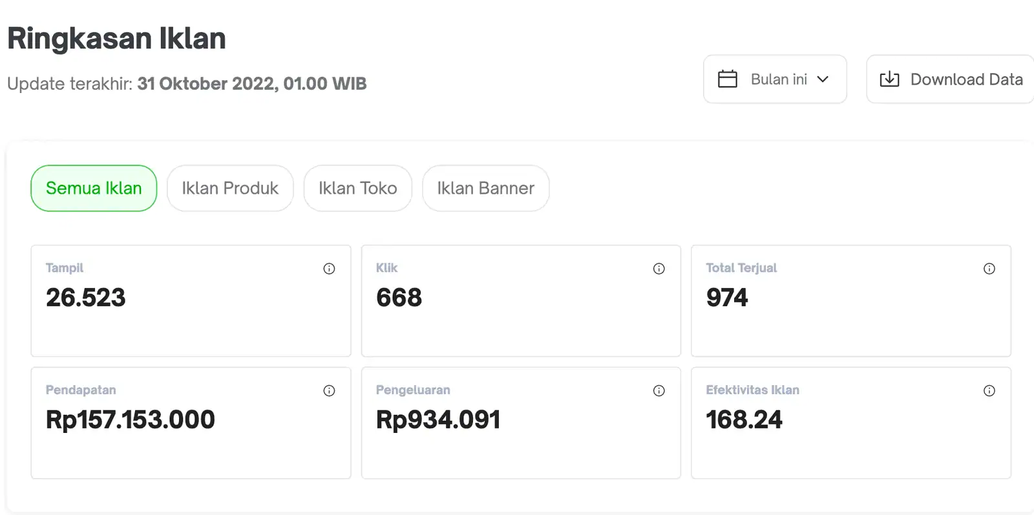Viewport: 1034px width, 515px height.
Task: Open the Iklan Banner tab
Action: [x=485, y=188]
